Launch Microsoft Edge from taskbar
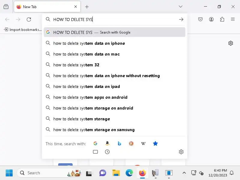Screen dimensions: 240x180 click(129, 173)
